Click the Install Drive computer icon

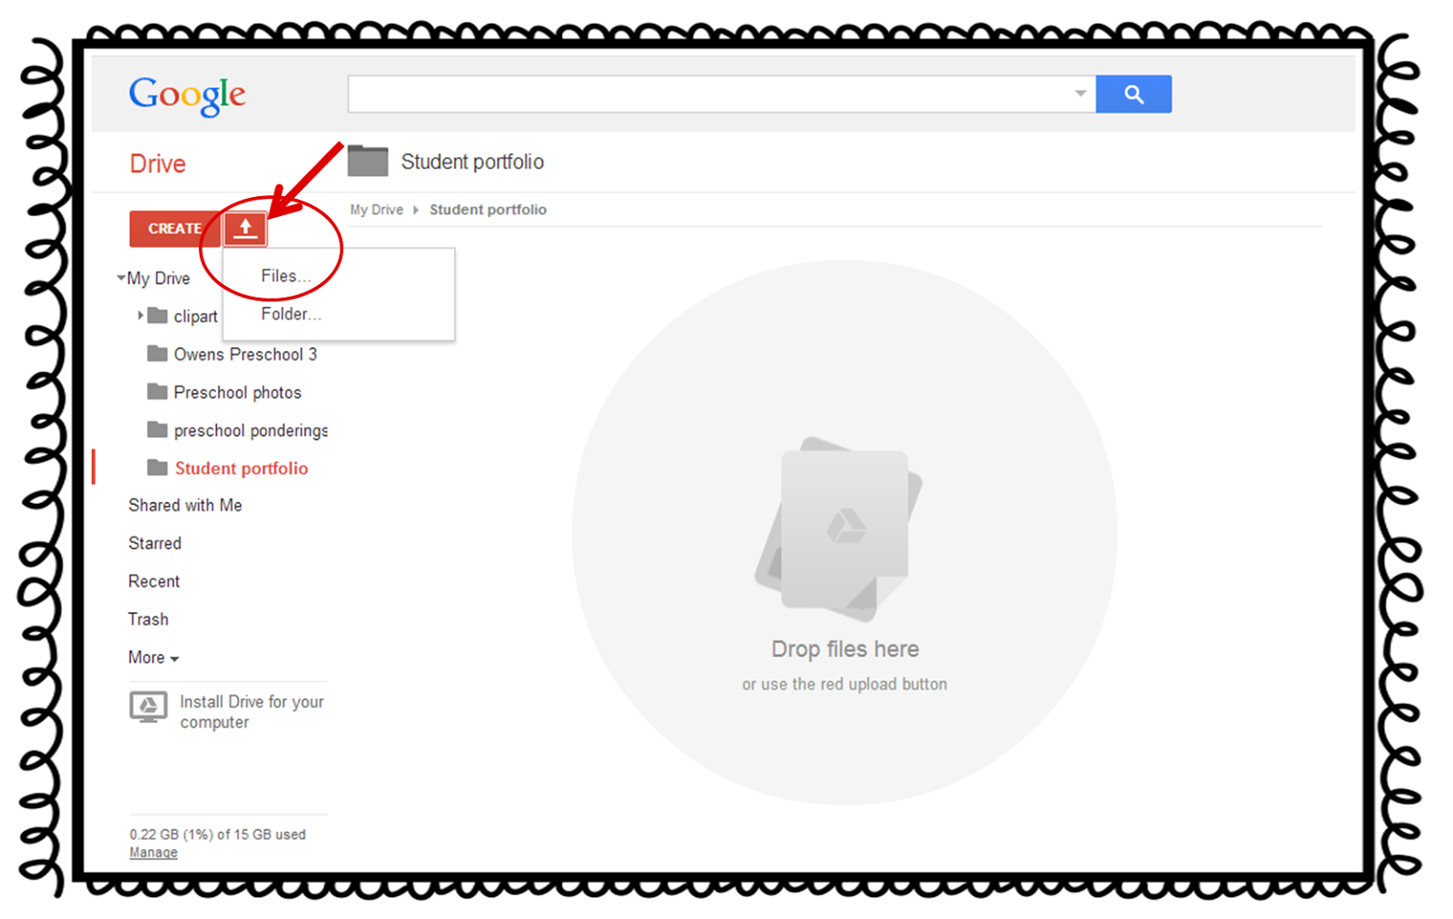148,707
